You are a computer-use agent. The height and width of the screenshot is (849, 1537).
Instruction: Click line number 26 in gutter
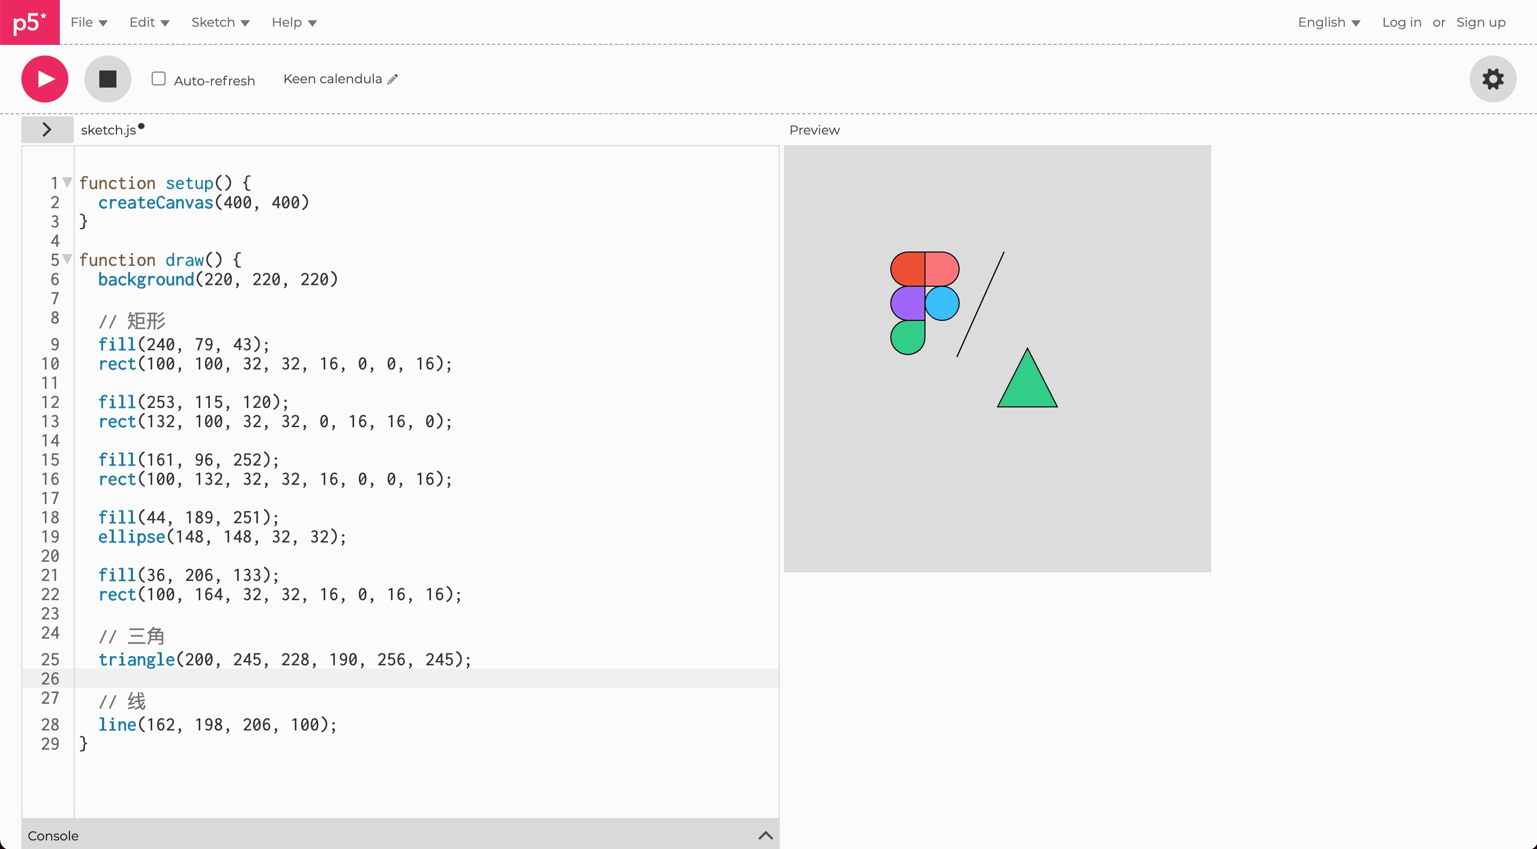(x=50, y=678)
